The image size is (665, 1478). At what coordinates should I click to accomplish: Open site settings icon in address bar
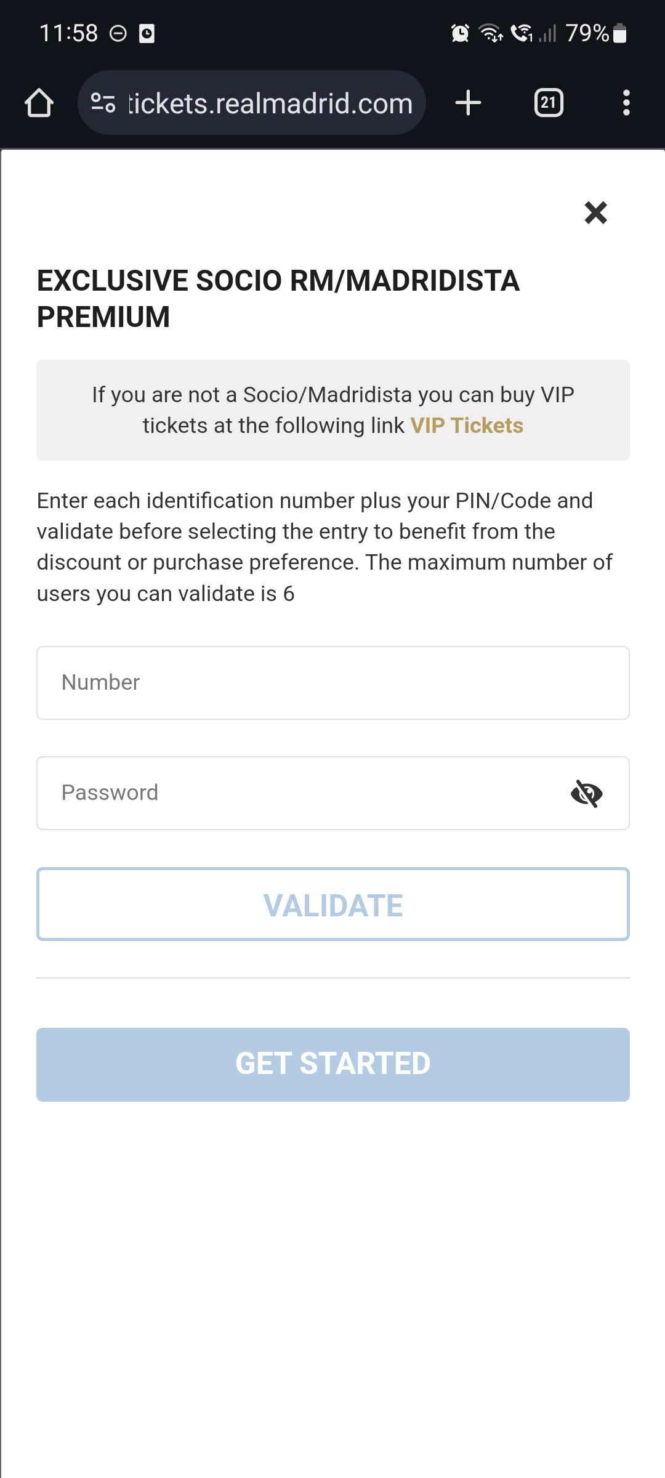tap(103, 103)
